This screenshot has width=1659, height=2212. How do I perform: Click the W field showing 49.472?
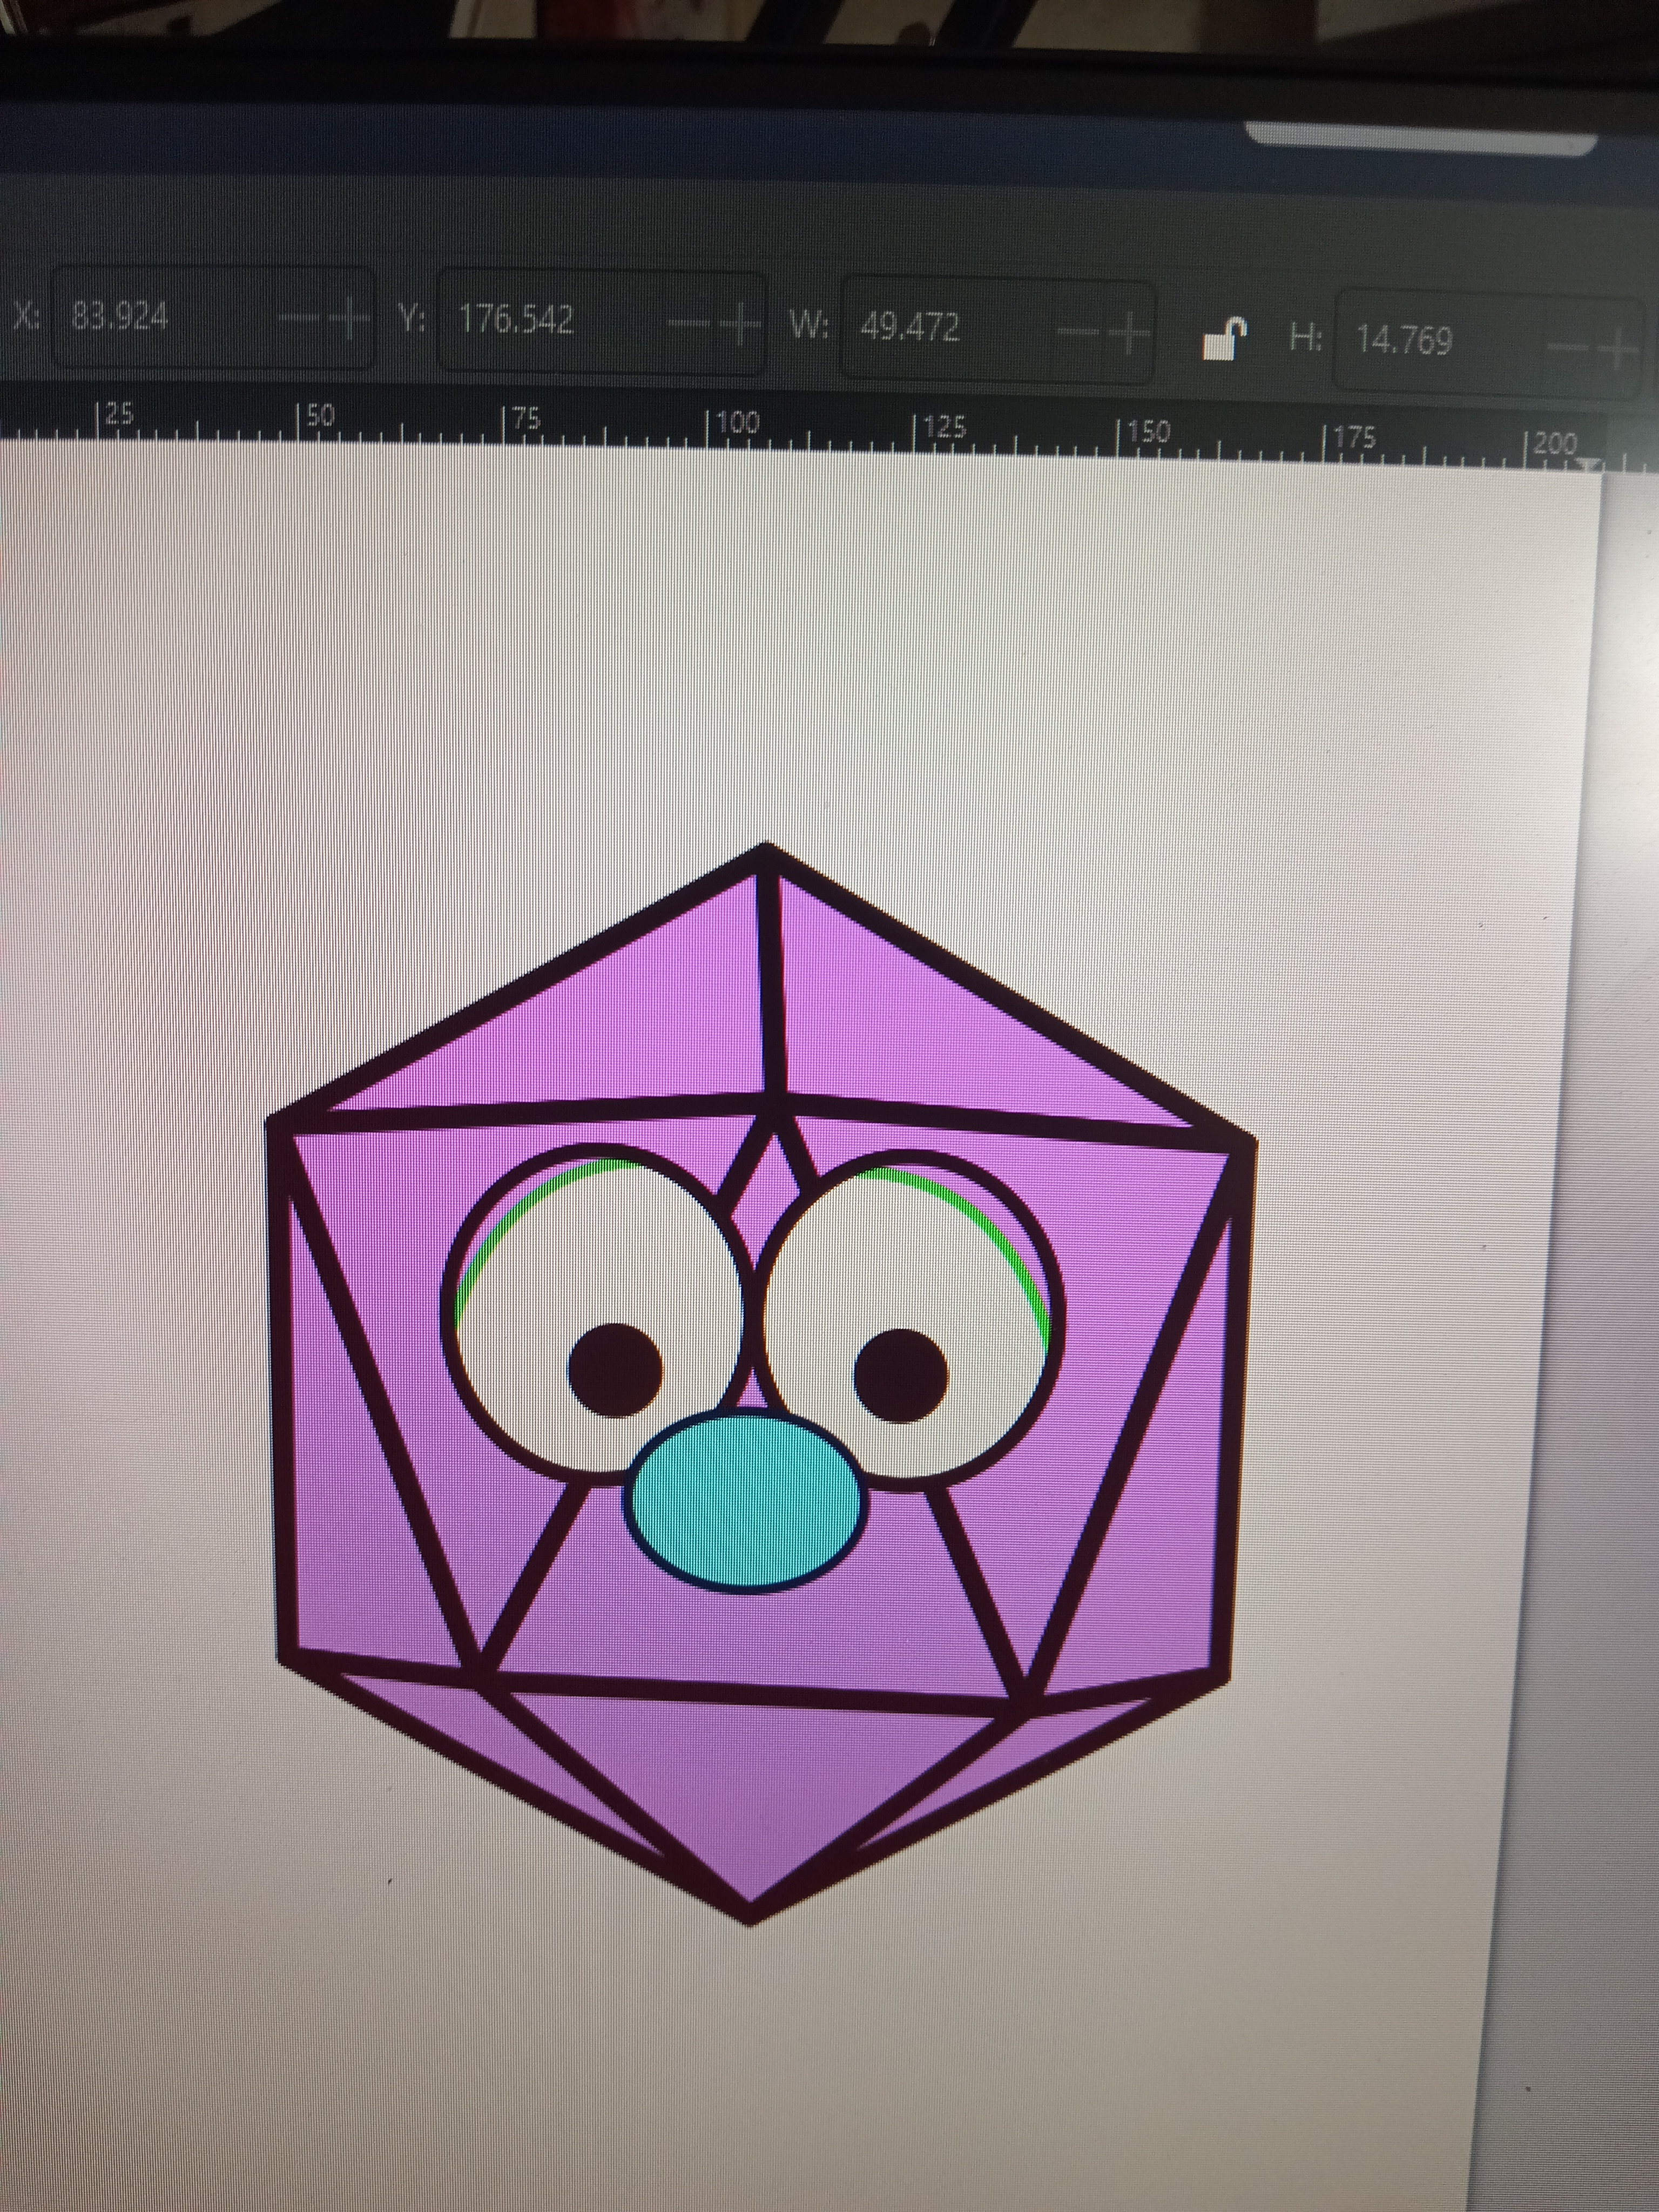click(x=910, y=327)
